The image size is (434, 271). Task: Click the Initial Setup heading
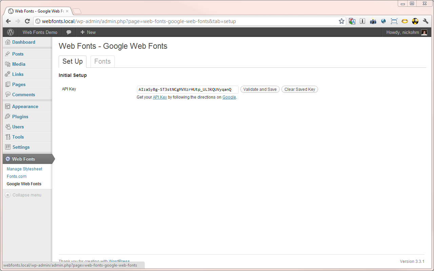pyautogui.click(x=73, y=75)
